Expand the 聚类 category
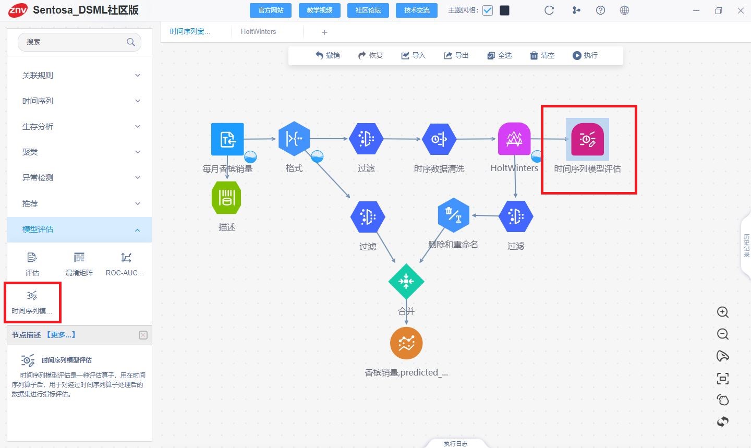This screenshot has height=448, width=751. [x=79, y=152]
